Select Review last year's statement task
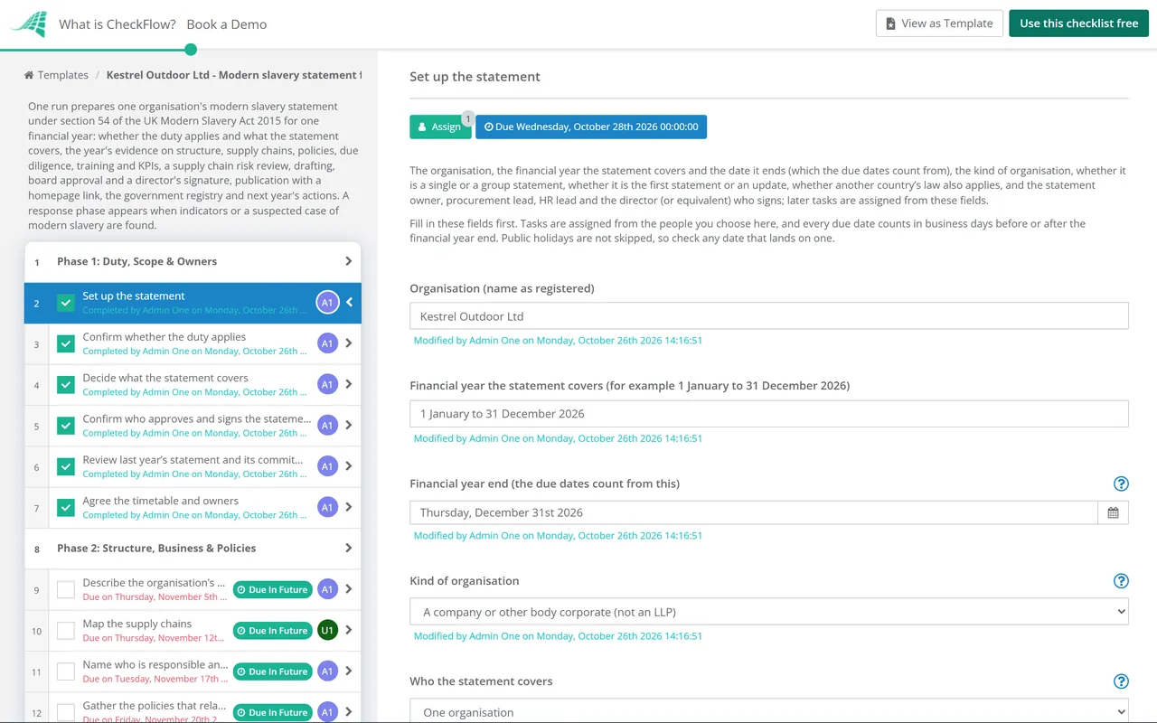 (193, 466)
